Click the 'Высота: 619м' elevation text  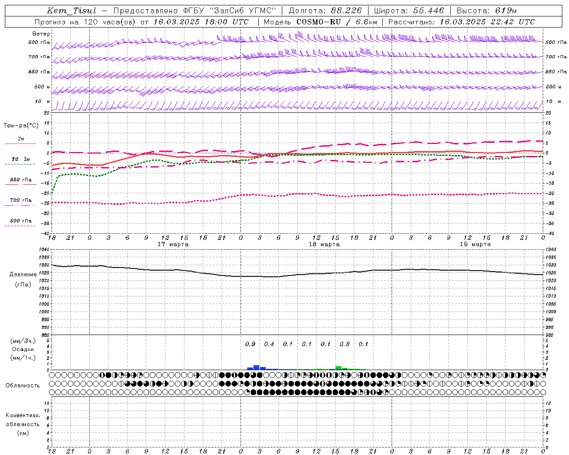pyautogui.click(x=487, y=11)
